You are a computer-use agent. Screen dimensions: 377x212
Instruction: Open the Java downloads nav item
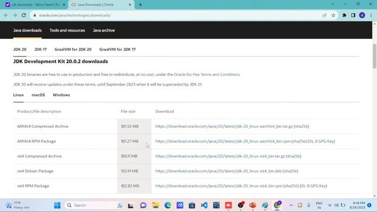[x=28, y=30]
